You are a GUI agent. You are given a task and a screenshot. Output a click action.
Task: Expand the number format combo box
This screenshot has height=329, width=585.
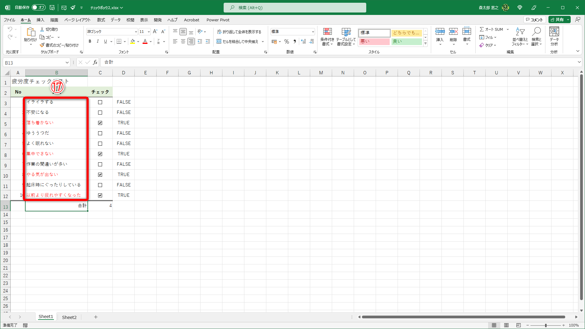pos(313,32)
